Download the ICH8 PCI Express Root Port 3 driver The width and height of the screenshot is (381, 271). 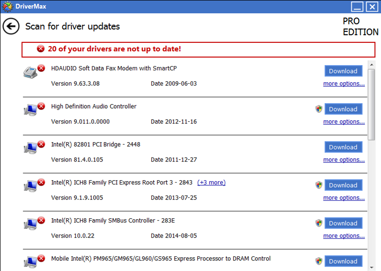343,185
